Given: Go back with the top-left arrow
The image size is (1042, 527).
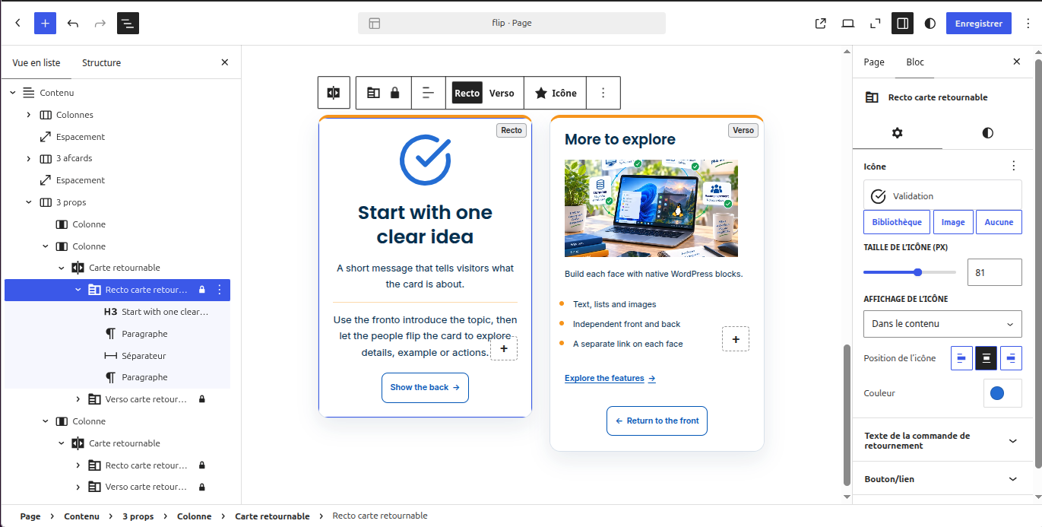Looking at the screenshot, I should pyautogui.click(x=18, y=23).
